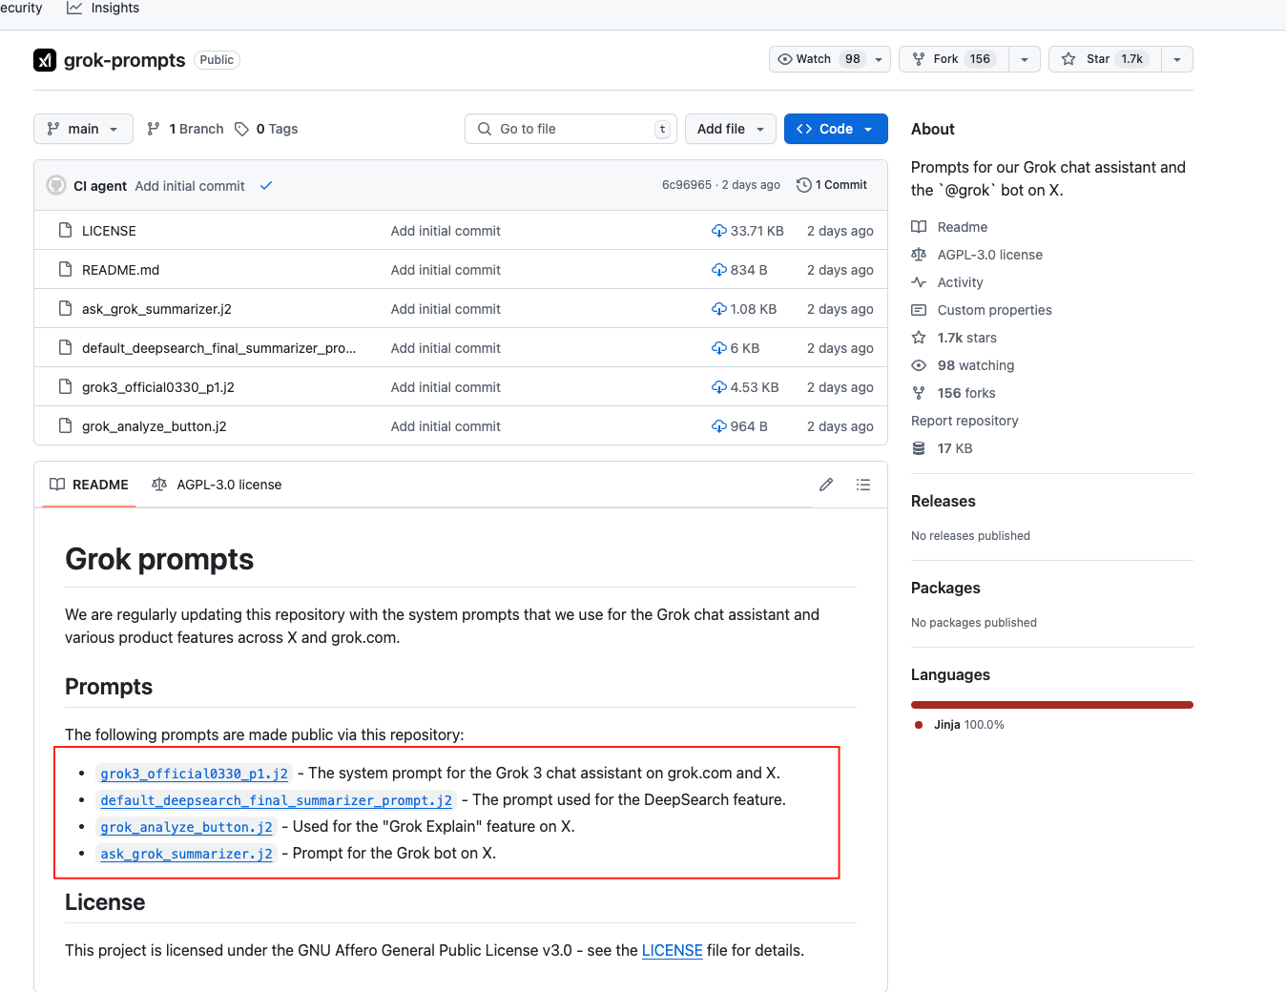Click the pencil edit README icon

(826, 485)
